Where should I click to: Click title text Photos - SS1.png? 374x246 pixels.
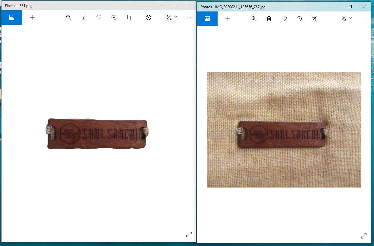point(19,6)
